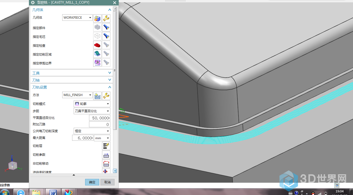
Task: Click the 指定检查 select geometry icon
Action: click(x=97, y=45)
